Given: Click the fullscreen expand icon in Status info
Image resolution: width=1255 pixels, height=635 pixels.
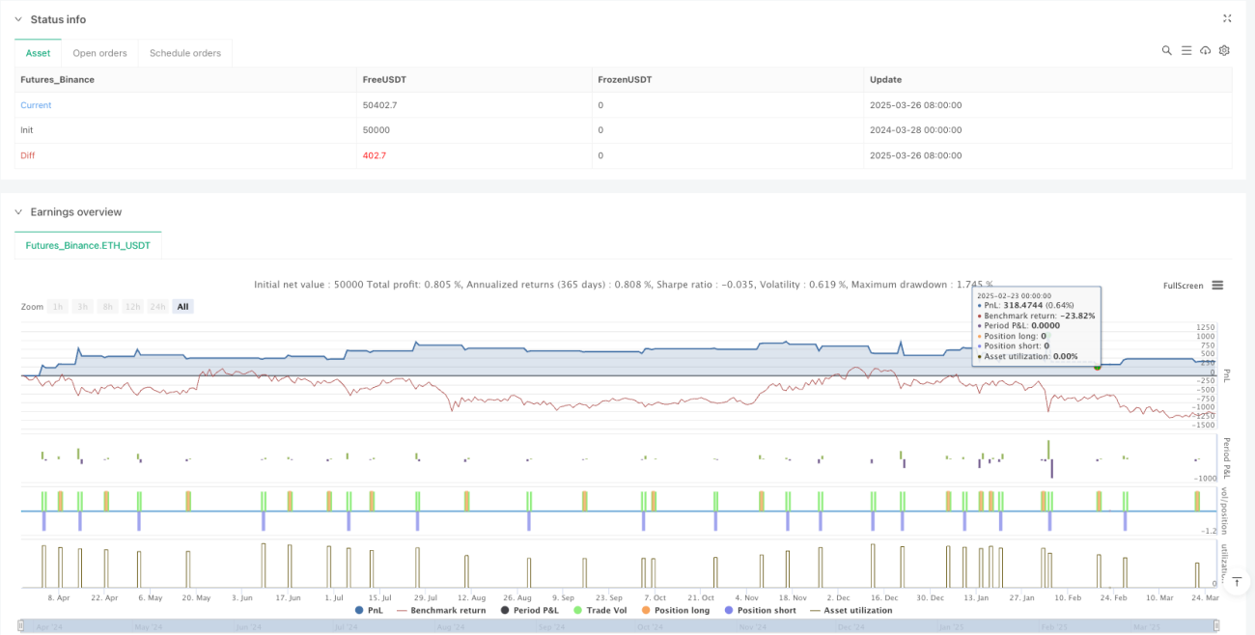Looking at the screenshot, I should (1227, 18).
